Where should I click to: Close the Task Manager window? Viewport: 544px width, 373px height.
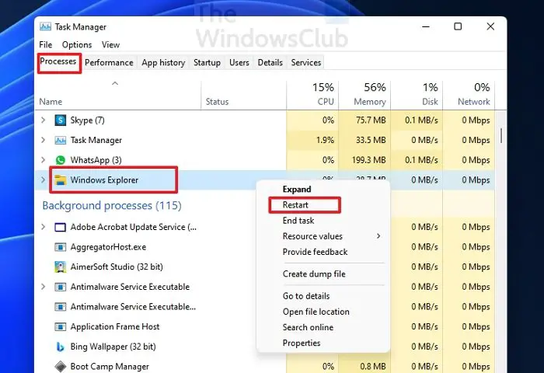pyautogui.click(x=490, y=26)
